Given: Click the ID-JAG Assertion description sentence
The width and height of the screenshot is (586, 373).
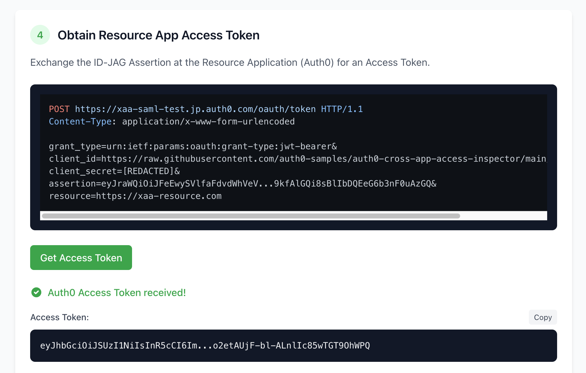Looking at the screenshot, I should tap(230, 62).
